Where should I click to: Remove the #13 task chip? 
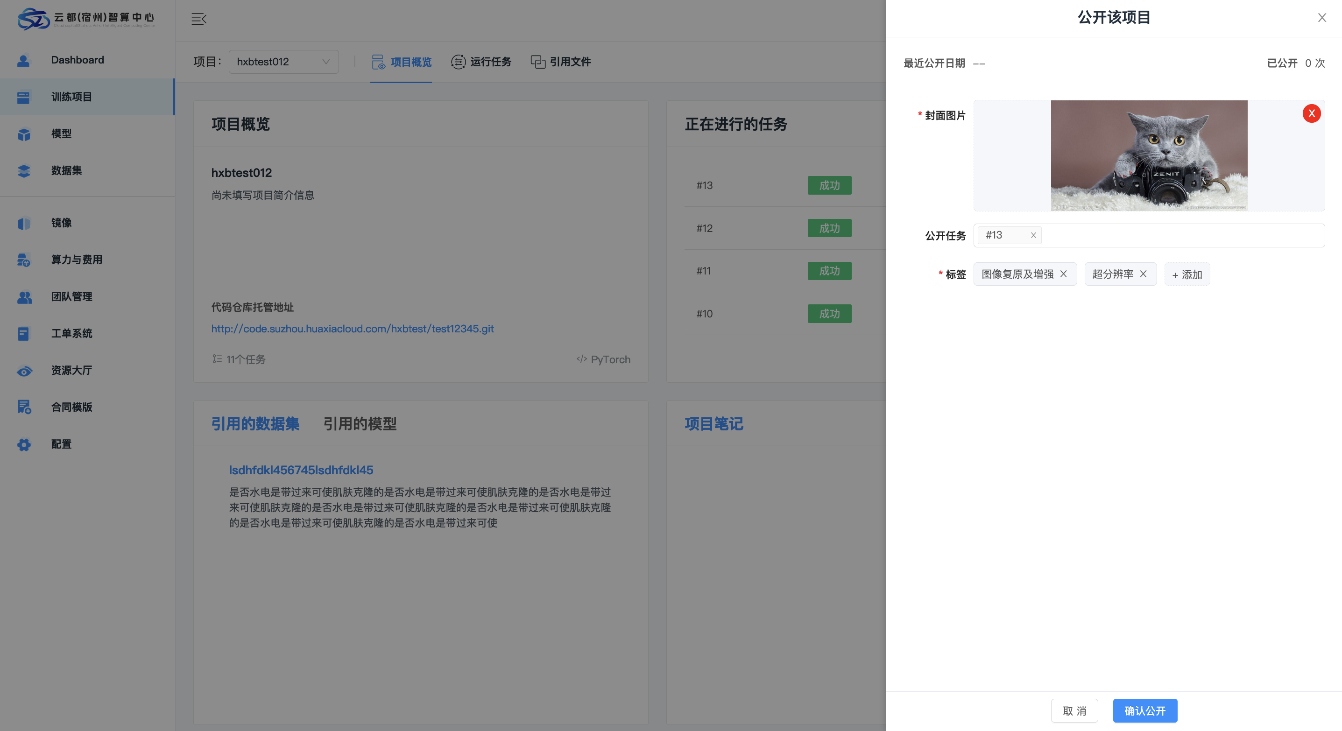1033,235
